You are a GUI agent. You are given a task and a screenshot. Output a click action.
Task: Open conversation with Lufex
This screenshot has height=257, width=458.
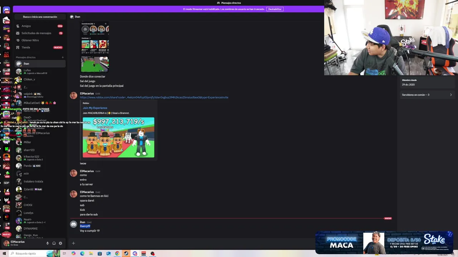[40, 71]
